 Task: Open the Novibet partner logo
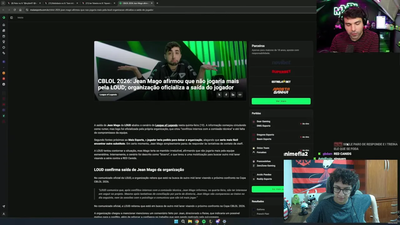pos(281,62)
